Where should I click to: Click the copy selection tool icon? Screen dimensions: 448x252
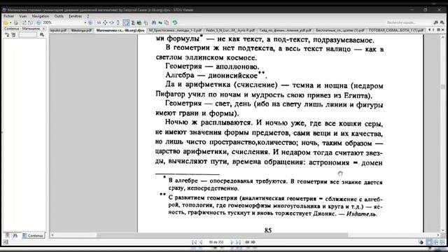tap(146, 22)
